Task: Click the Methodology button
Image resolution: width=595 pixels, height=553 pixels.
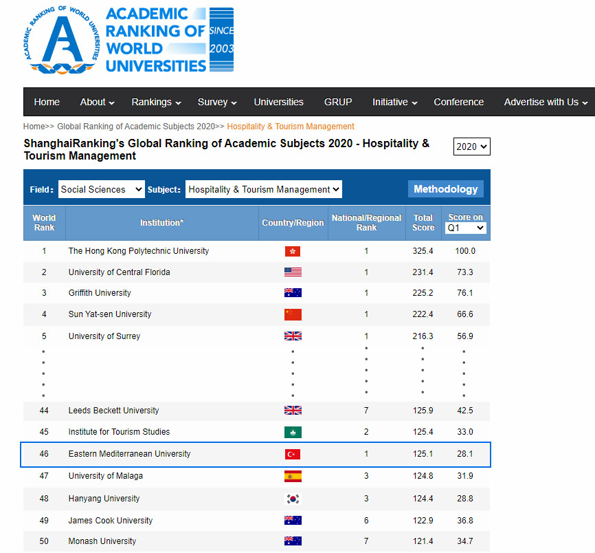Action: [445, 189]
